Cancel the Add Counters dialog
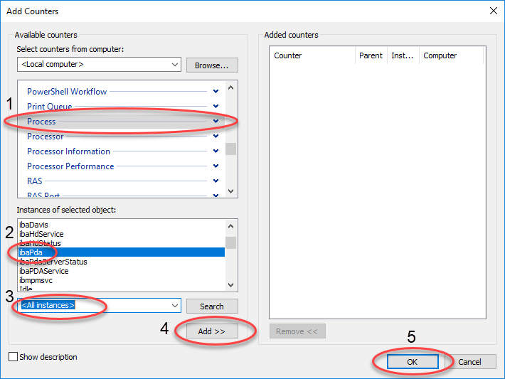The image size is (505, 379). click(x=469, y=361)
